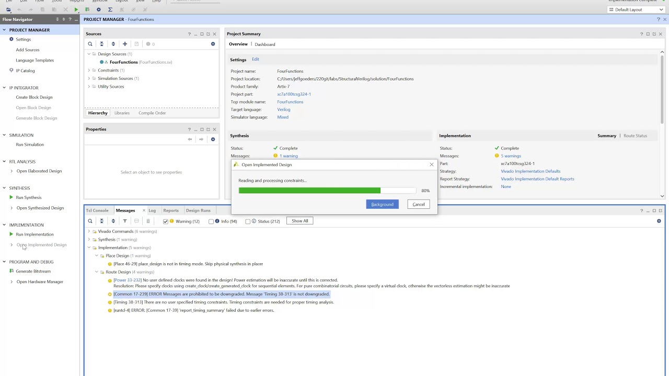Switch to Libraries tab in Sources
This screenshot has width=669, height=376.
[122, 113]
